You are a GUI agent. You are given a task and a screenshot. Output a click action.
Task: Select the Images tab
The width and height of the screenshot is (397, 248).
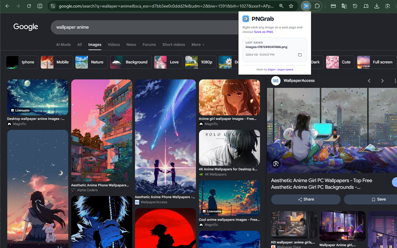[x=95, y=45]
